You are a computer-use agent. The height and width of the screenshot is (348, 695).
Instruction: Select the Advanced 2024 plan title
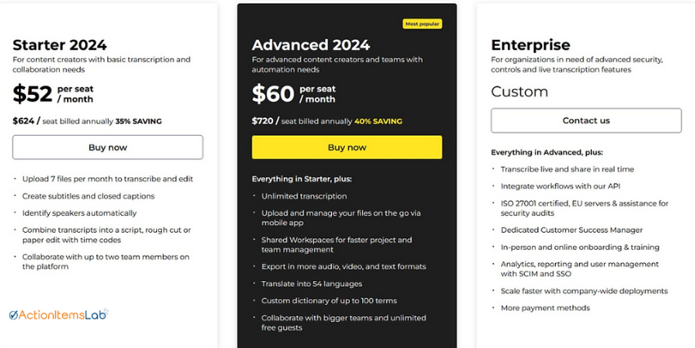click(311, 45)
